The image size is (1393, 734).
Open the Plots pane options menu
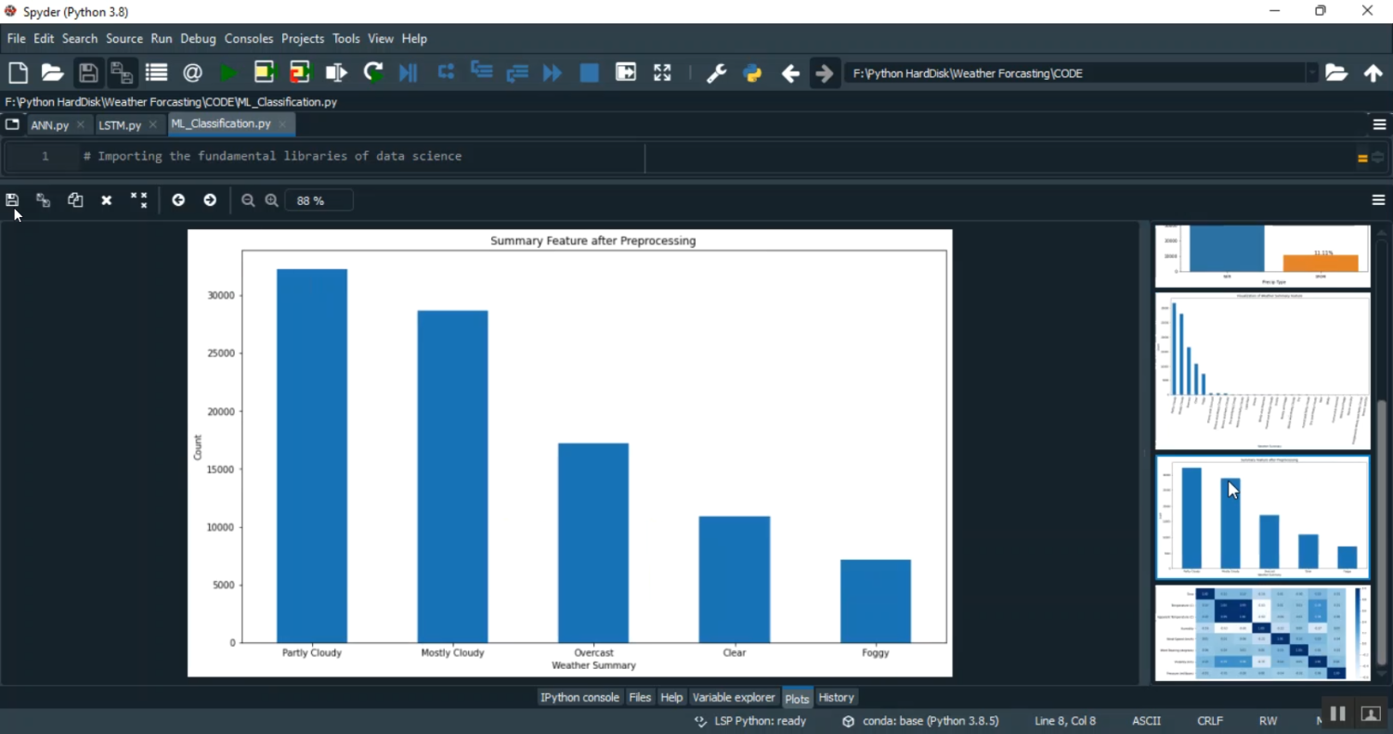point(1378,200)
